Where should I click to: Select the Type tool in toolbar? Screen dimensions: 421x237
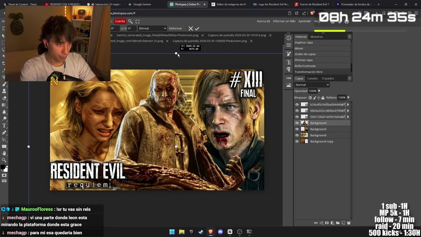tap(4, 126)
